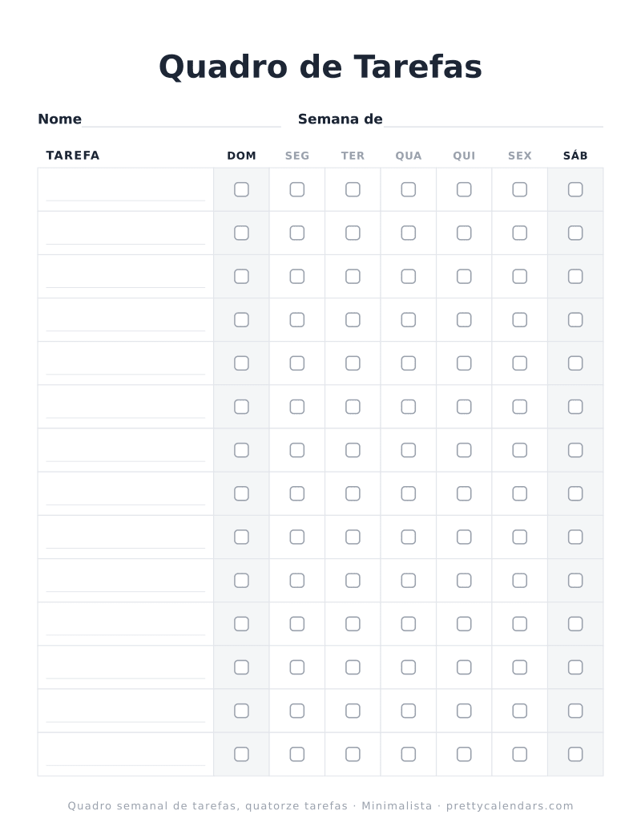Viewport: 641px width, 831px height.
Task: Tick the SÁB checkbox in the first row
Action: point(575,190)
